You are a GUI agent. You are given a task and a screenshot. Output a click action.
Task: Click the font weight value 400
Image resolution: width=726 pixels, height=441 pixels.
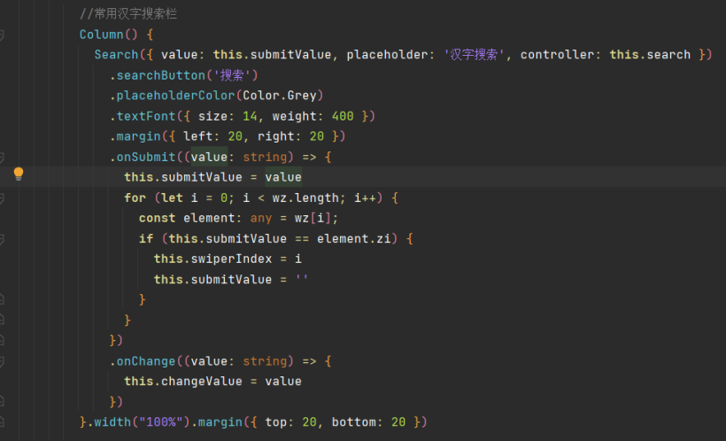tap(343, 116)
